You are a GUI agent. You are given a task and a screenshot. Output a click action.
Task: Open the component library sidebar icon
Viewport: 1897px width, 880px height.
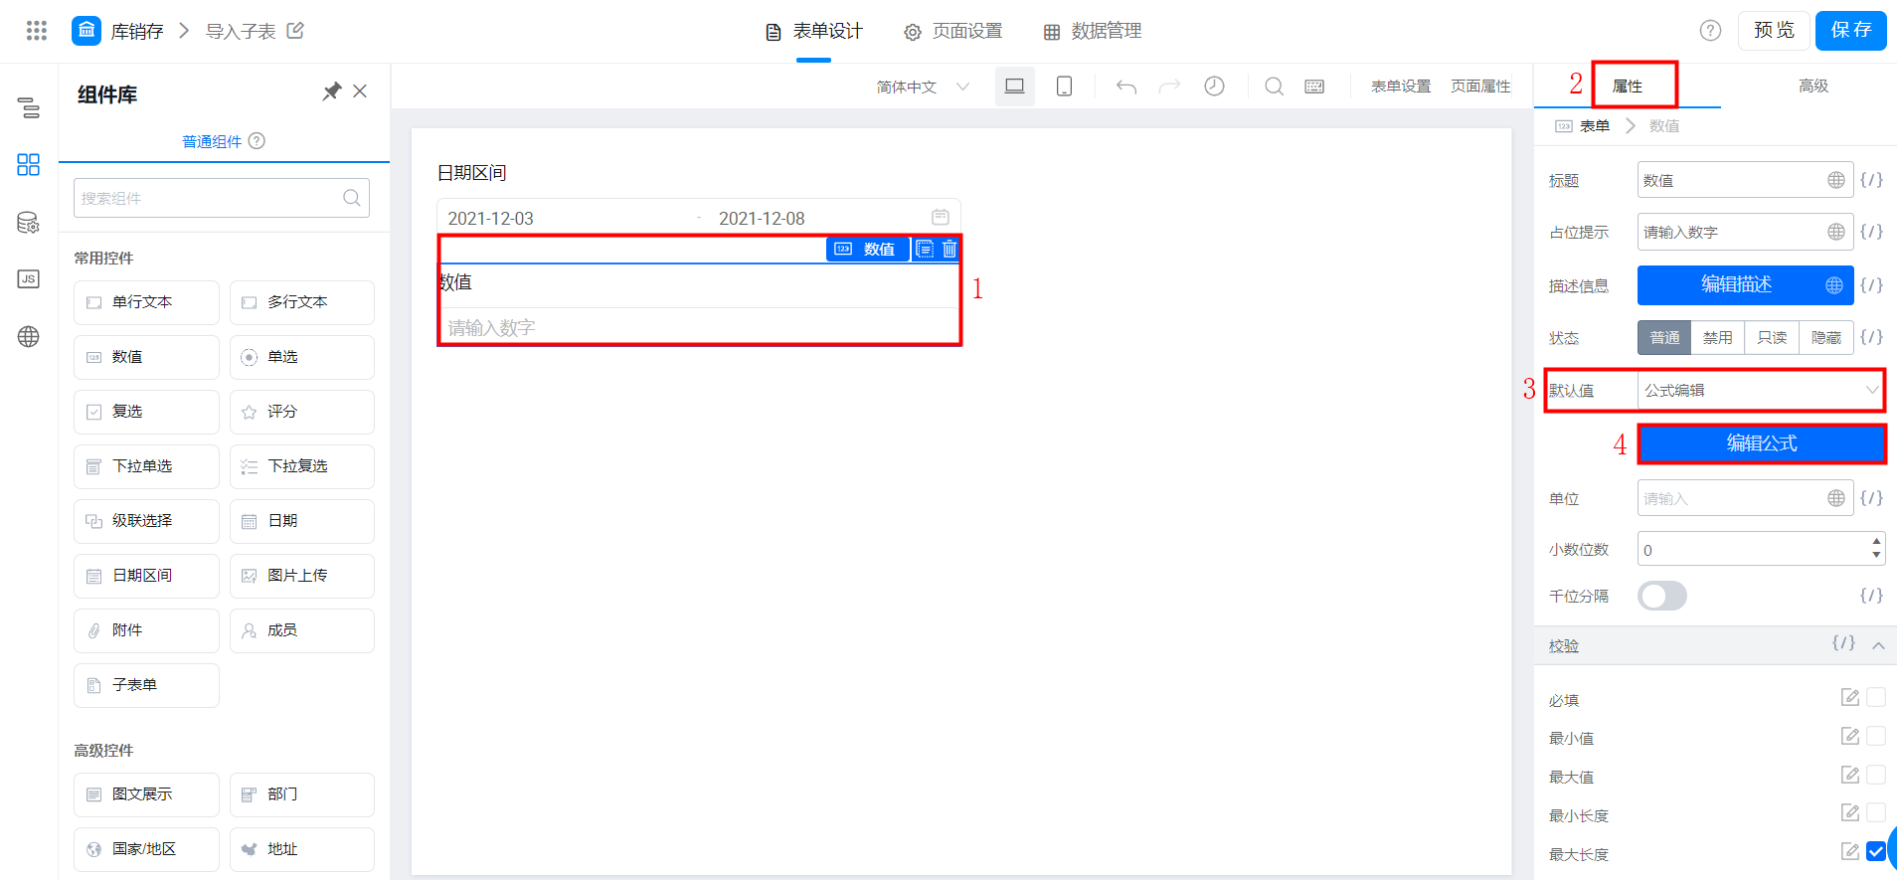pyautogui.click(x=29, y=164)
